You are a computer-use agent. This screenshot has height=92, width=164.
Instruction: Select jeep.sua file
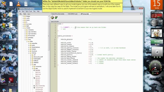pyautogui.click(x=38, y=84)
